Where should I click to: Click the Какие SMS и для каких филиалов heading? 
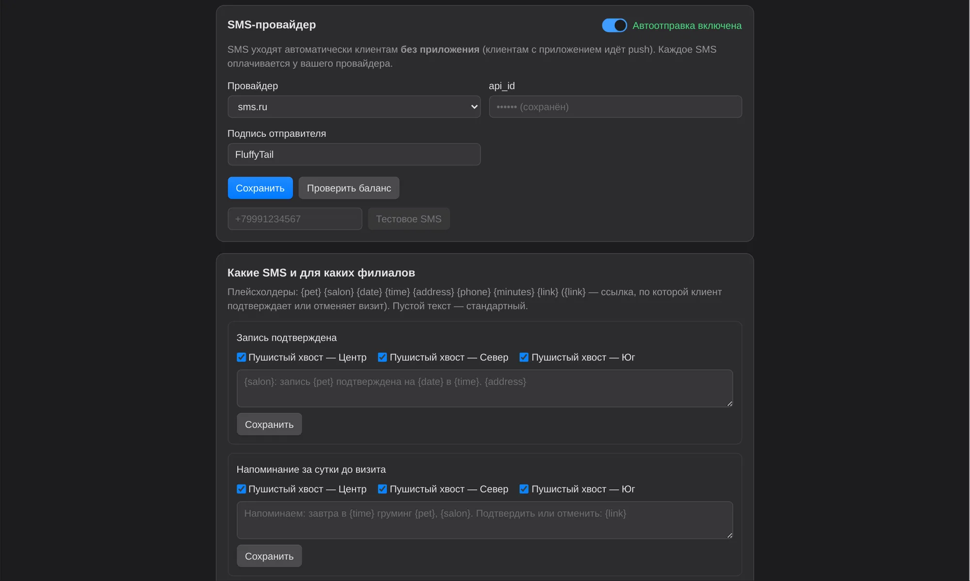coord(321,273)
